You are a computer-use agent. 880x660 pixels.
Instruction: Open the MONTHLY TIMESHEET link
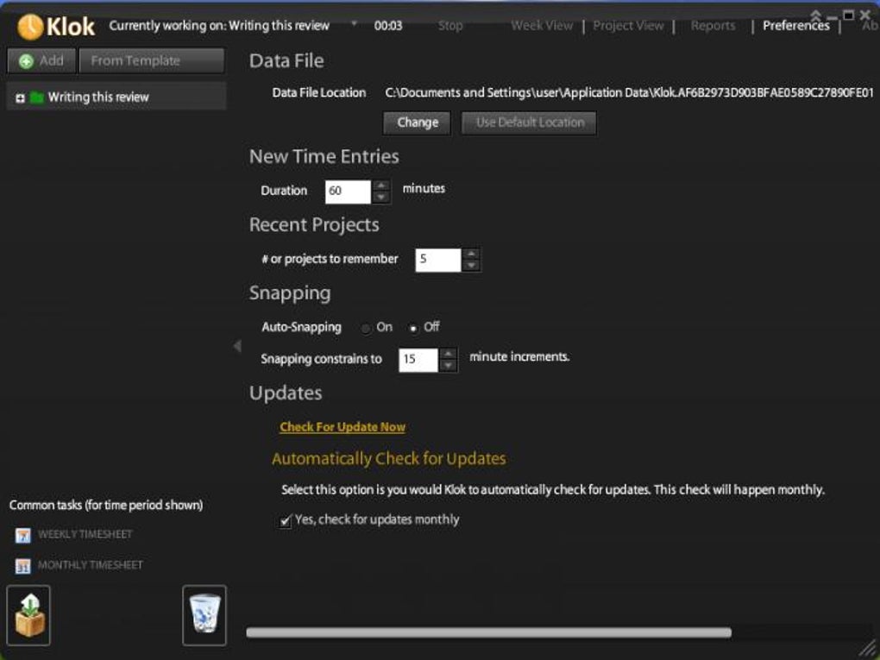coord(90,565)
